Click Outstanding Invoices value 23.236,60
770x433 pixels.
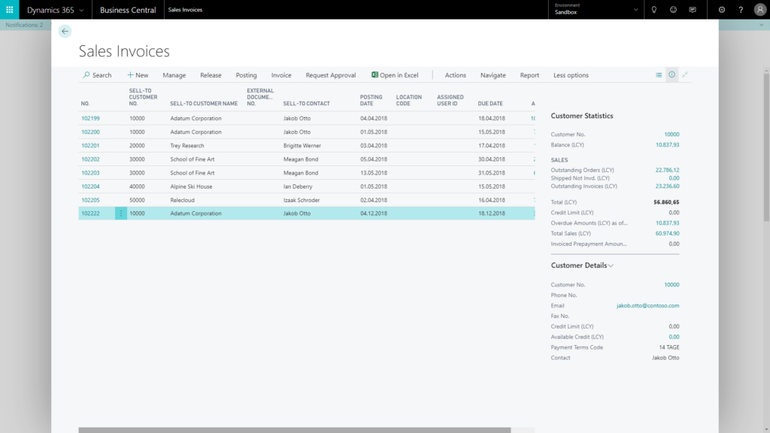click(x=668, y=186)
